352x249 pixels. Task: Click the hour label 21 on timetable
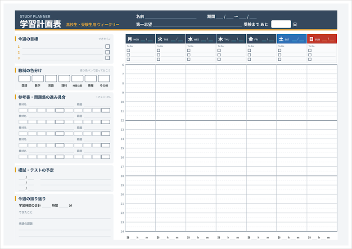pos(122,204)
